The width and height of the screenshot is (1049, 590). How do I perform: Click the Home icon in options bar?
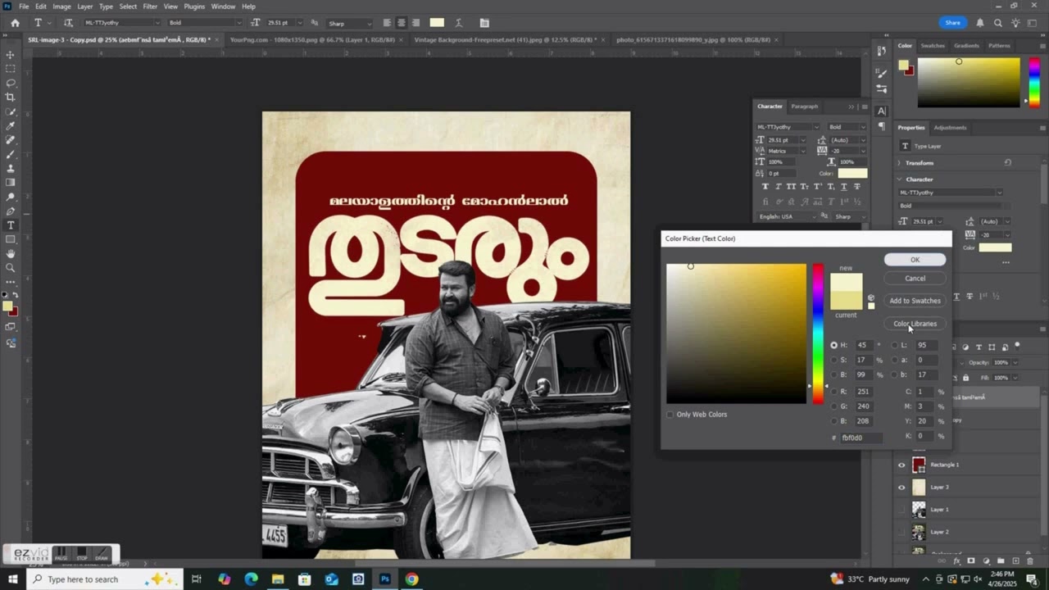pyautogui.click(x=15, y=23)
